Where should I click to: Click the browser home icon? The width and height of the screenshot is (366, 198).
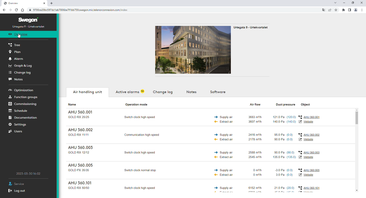point(23,10)
